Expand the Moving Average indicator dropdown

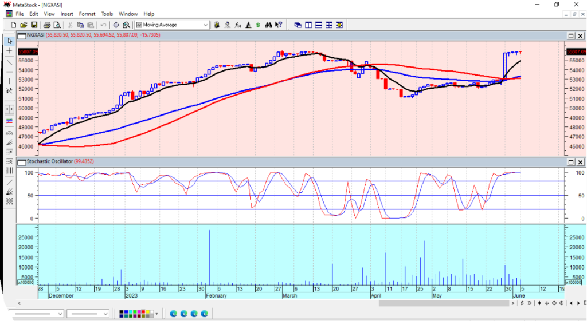coord(206,25)
